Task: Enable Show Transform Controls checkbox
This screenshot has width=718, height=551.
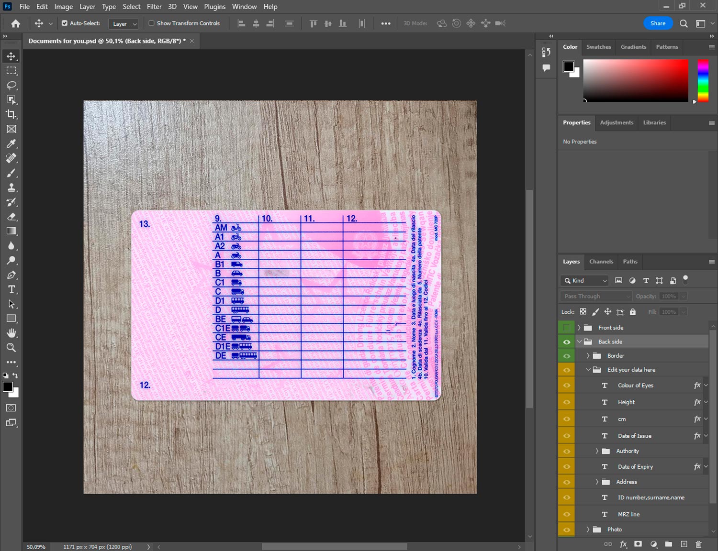Action: (x=151, y=23)
